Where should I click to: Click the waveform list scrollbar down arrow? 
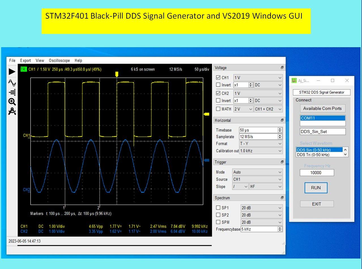(345, 155)
